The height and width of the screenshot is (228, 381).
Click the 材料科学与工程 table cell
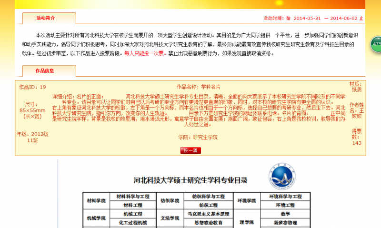(133, 197)
